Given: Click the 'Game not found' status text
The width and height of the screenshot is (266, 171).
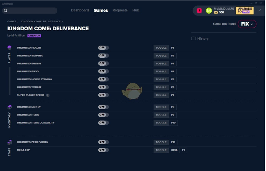Looking at the screenshot, I should pyautogui.click(x=224, y=24).
